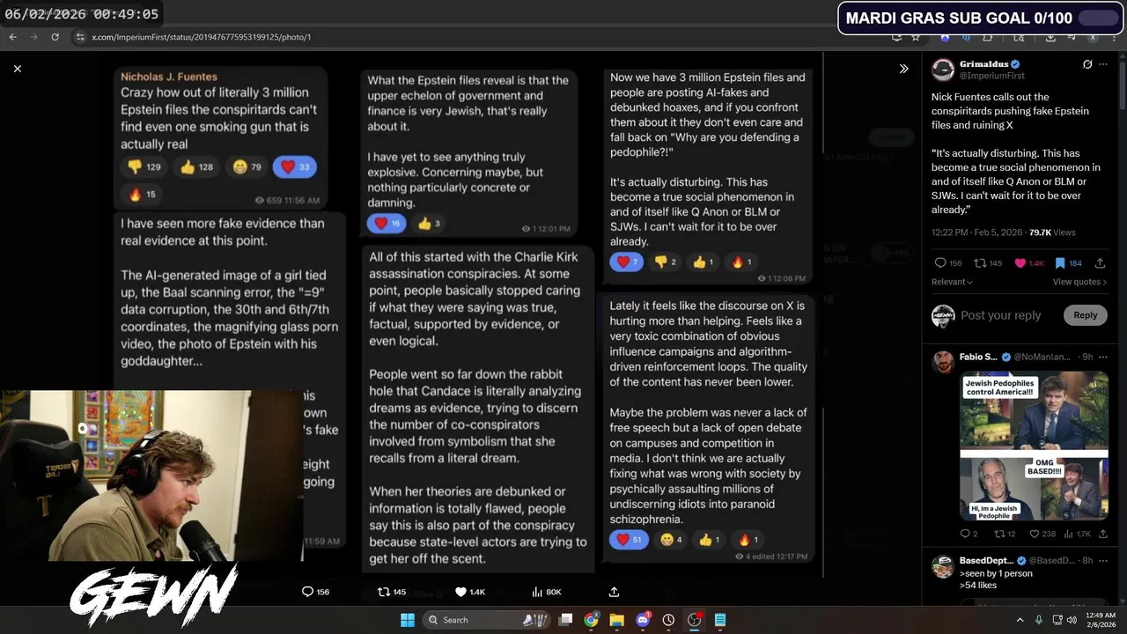Image resolution: width=1127 pixels, height=634 pixels.
Task: Reload the page with the refresh icon
Action: click(x=55, y=37)
